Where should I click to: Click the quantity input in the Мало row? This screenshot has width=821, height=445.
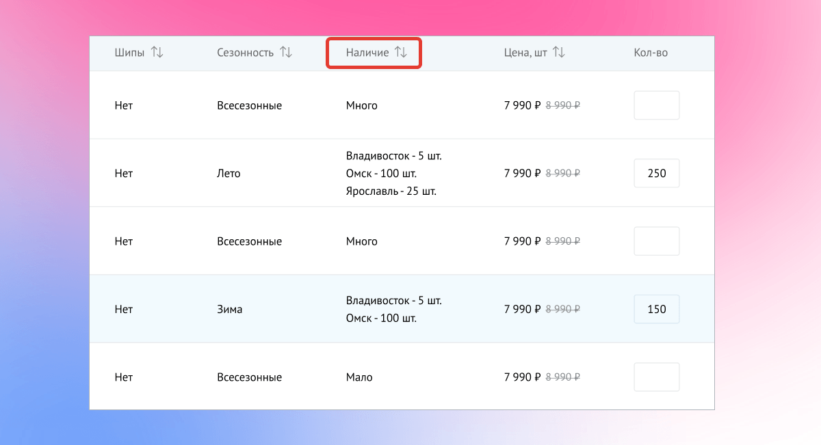[x=656, y=377]
